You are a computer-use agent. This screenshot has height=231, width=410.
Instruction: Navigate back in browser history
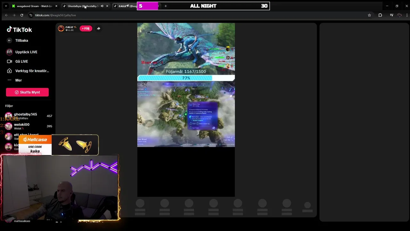pos(6,15)
